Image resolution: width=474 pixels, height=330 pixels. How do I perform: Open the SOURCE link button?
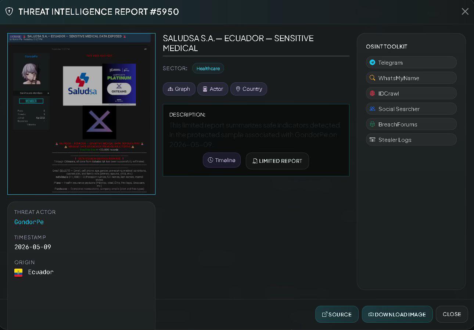(x=337, y=314)
